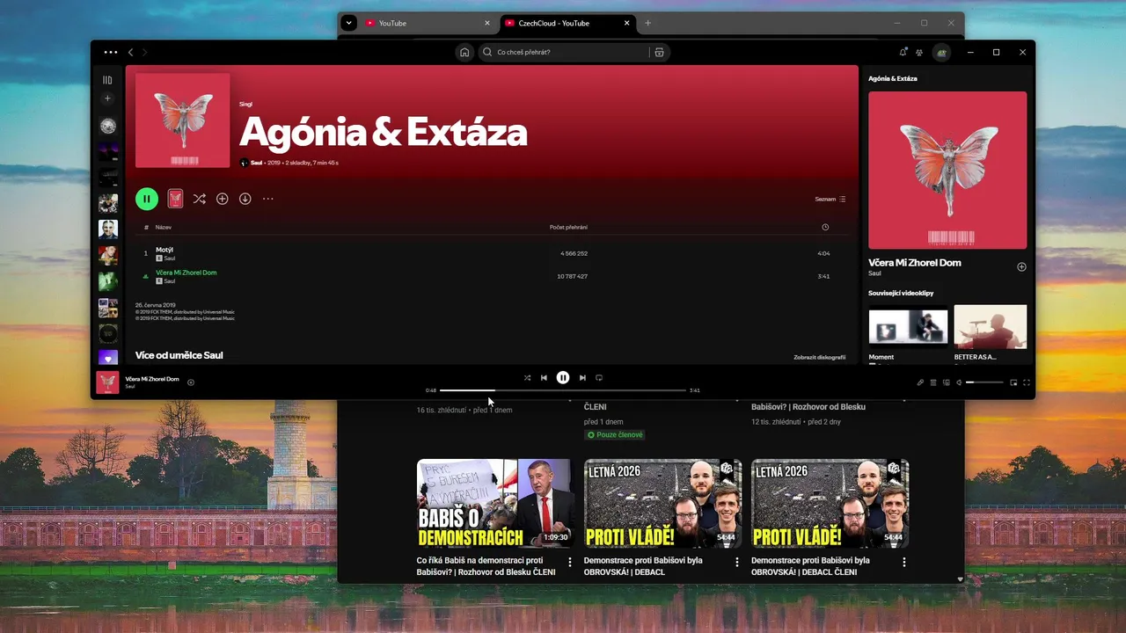Open 'Seznam' view dropdown
1126x633 pixels.
coord(830,199)
